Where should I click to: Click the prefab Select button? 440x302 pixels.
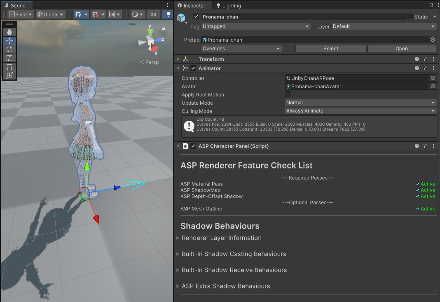point(330,49)
